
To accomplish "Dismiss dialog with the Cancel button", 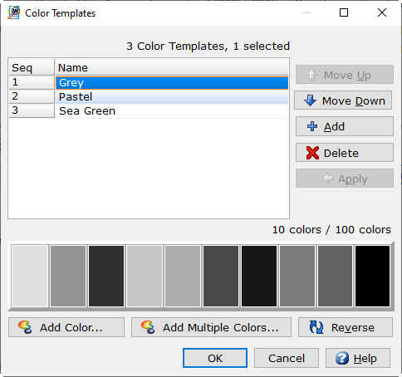I will tap(287, 358).
